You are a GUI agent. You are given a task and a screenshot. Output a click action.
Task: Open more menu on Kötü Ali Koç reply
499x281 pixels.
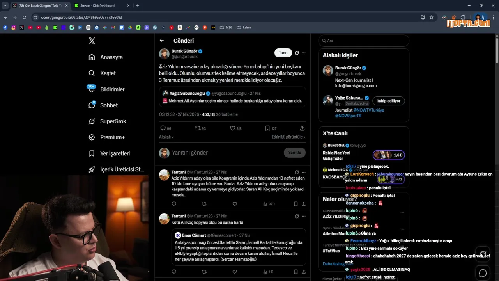click(x=304, y=216)
